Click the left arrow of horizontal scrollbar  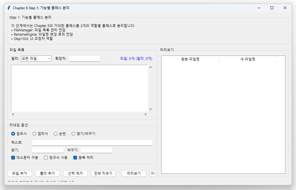[12, 114]
